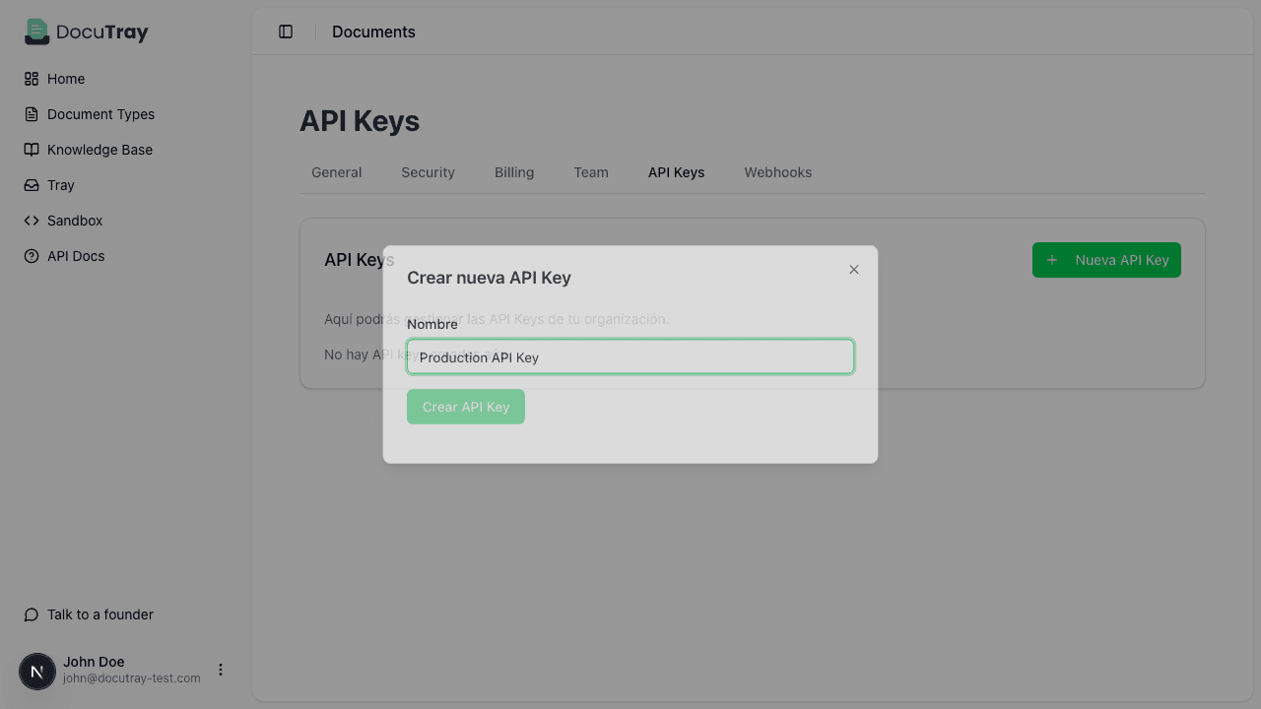
Task: Open the Talk to a founder chat icon
Action: 33,613
